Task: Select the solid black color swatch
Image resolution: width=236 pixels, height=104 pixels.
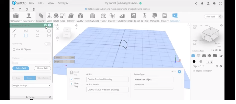Action: (194, 61)
